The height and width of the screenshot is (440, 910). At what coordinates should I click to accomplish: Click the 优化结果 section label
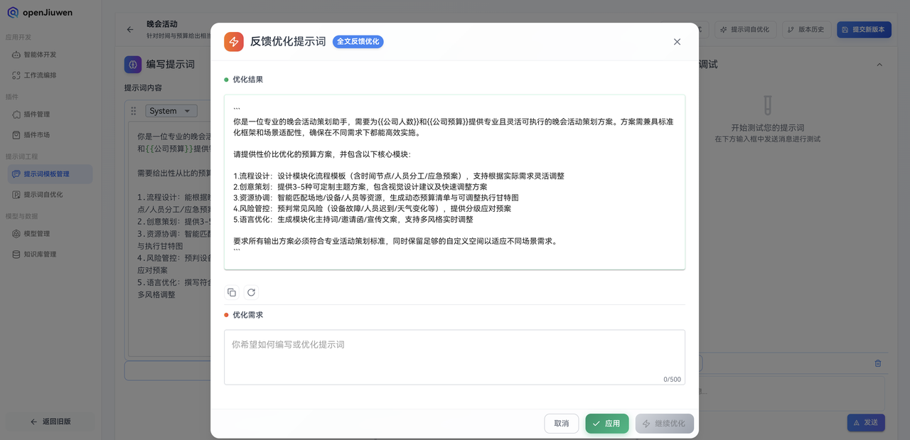(248, 80)
